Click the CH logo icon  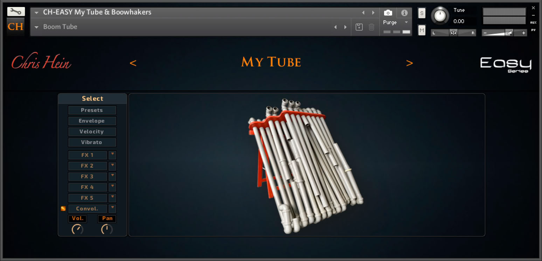pyautogui.click(x=16, y=27)
